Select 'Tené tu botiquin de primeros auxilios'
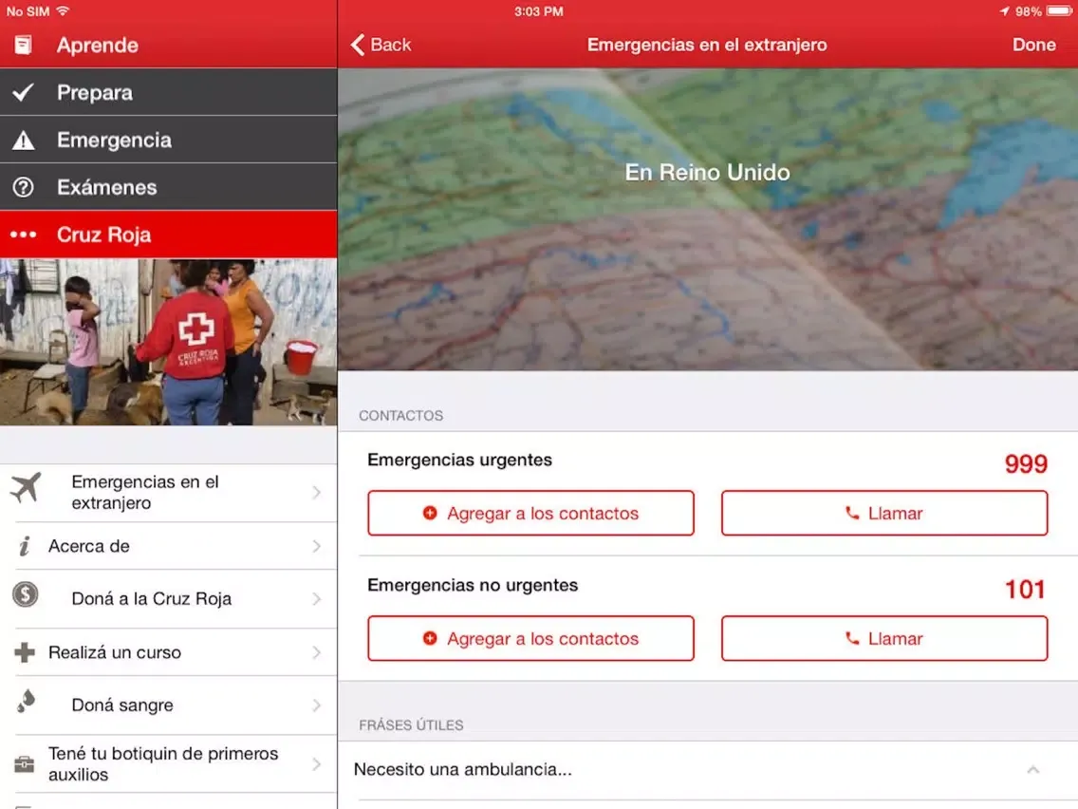 click(x=163, y=764)
